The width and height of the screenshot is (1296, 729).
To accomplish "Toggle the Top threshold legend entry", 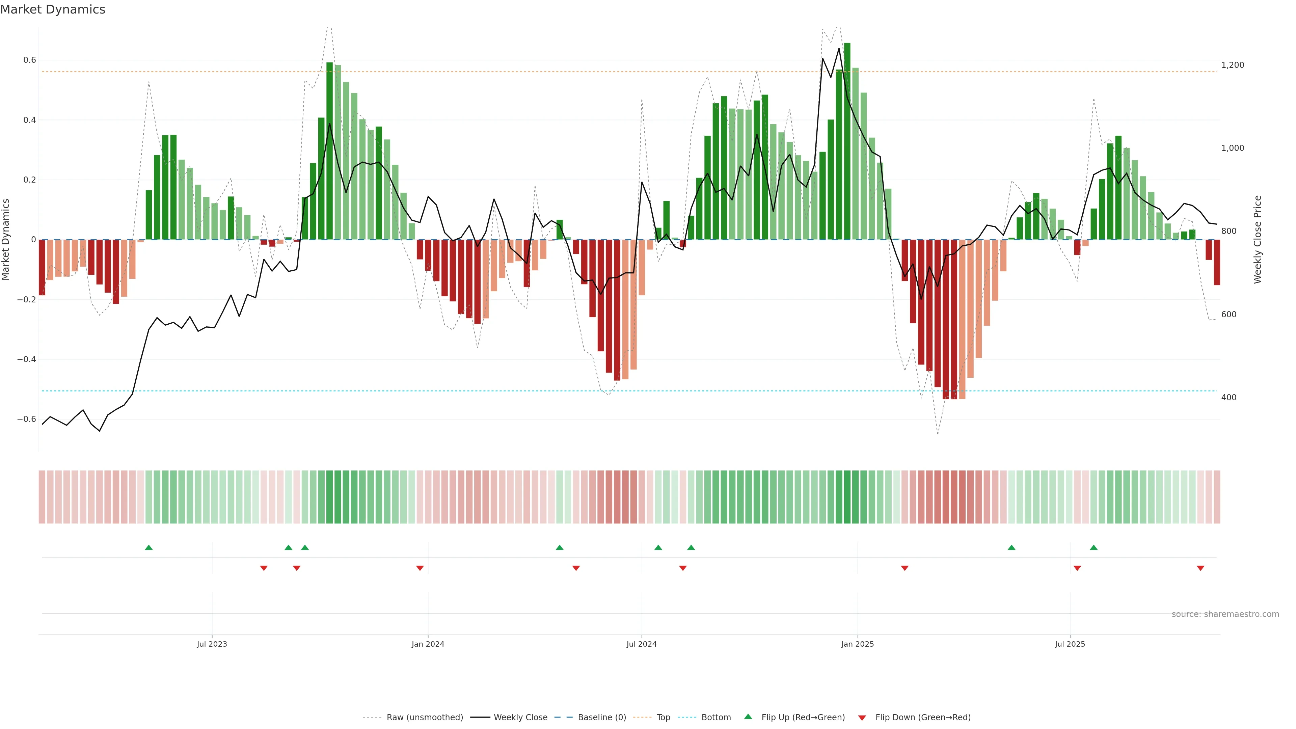I will pos(663,718).
